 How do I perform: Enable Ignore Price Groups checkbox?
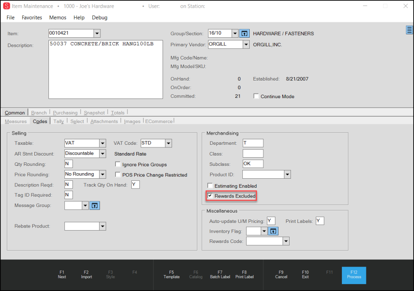coord(118,165)
